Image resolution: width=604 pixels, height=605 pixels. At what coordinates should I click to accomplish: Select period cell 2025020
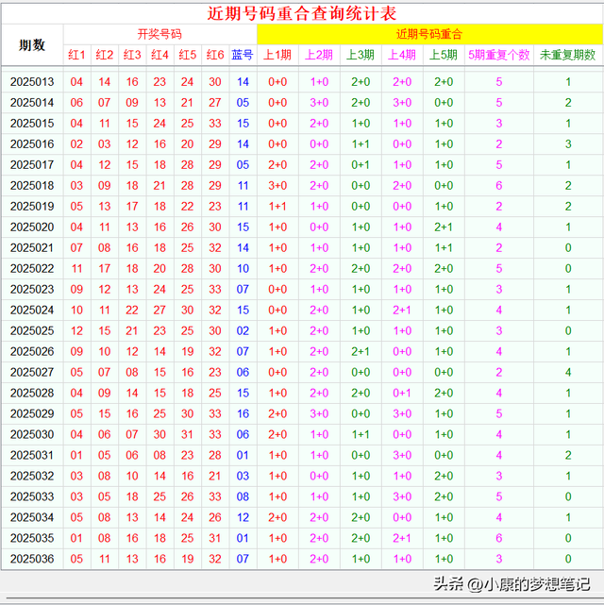pyautogui.click(x=32, y=227)
